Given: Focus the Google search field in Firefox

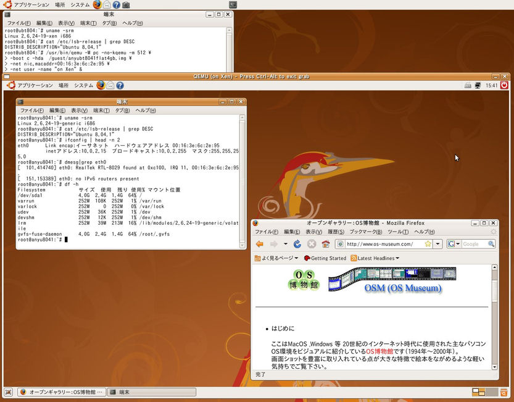Looking at the screenshot, I should point(475,244).
